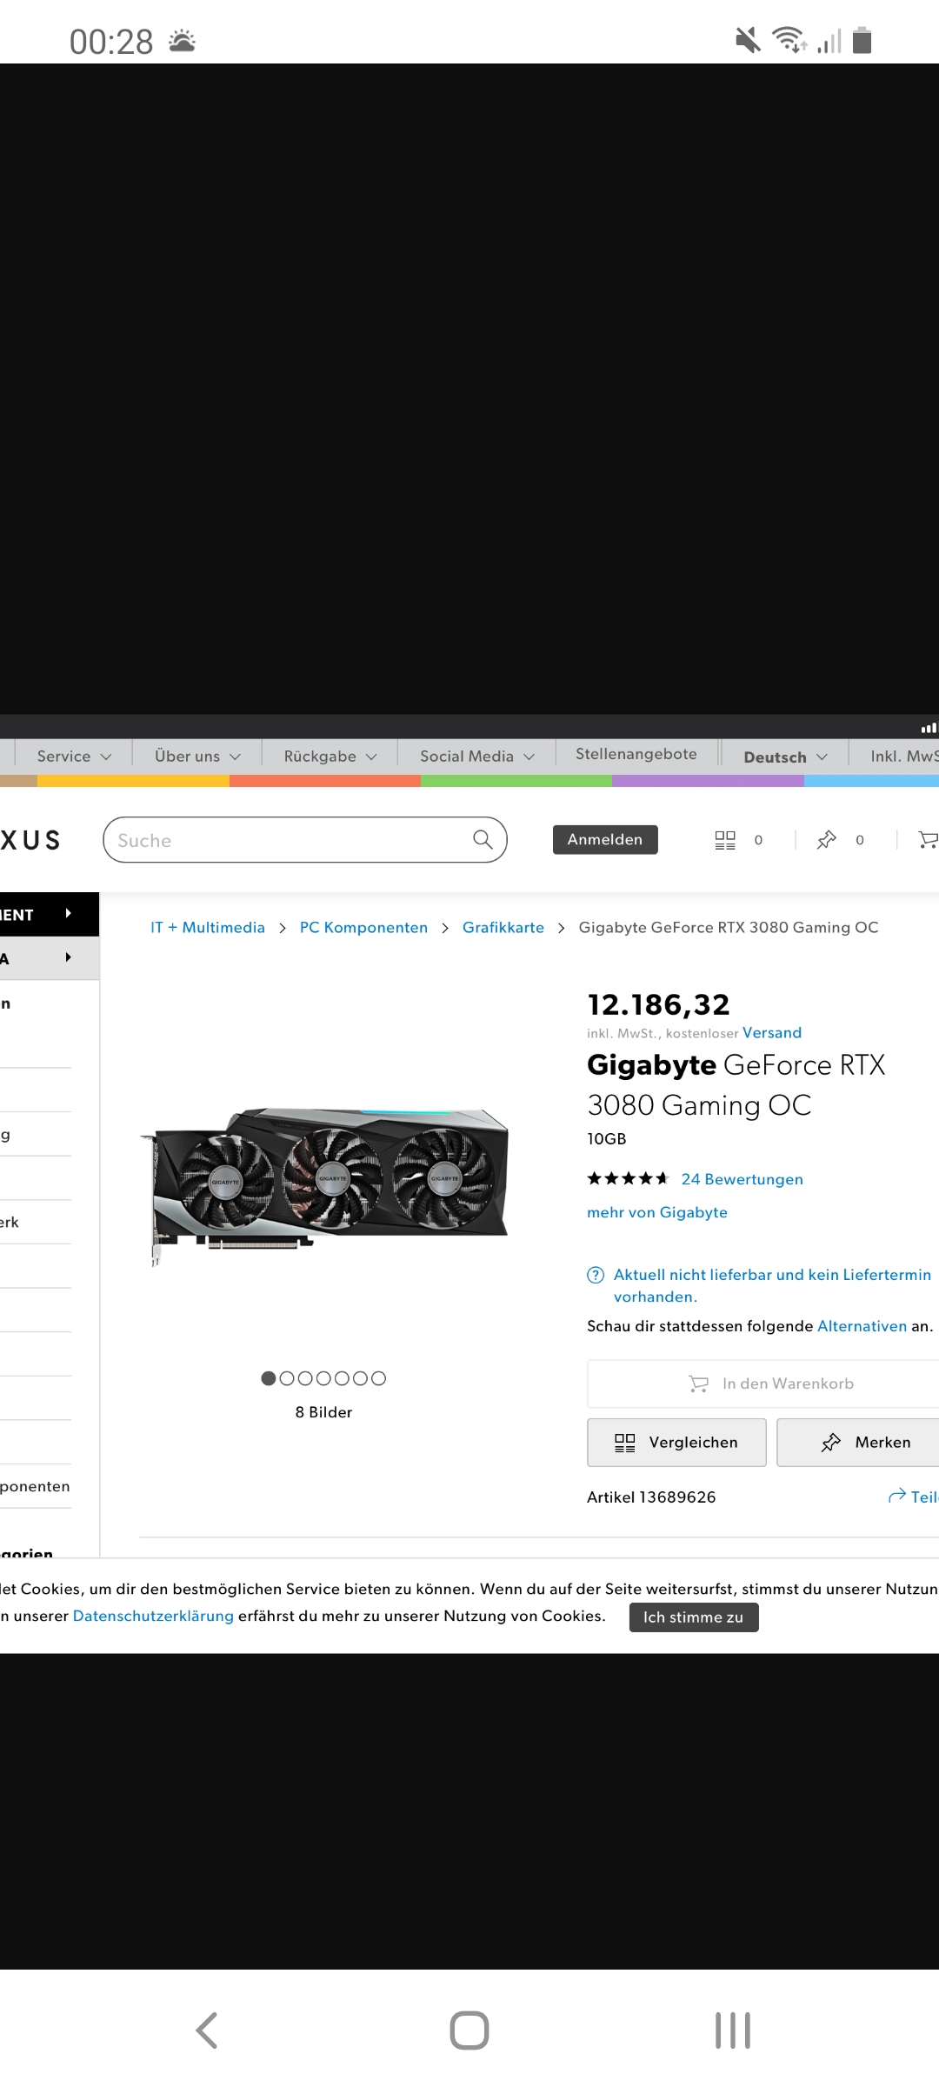Expand the Social Media dropdown
Screen dimensions: 939x2087
point(477,756)
